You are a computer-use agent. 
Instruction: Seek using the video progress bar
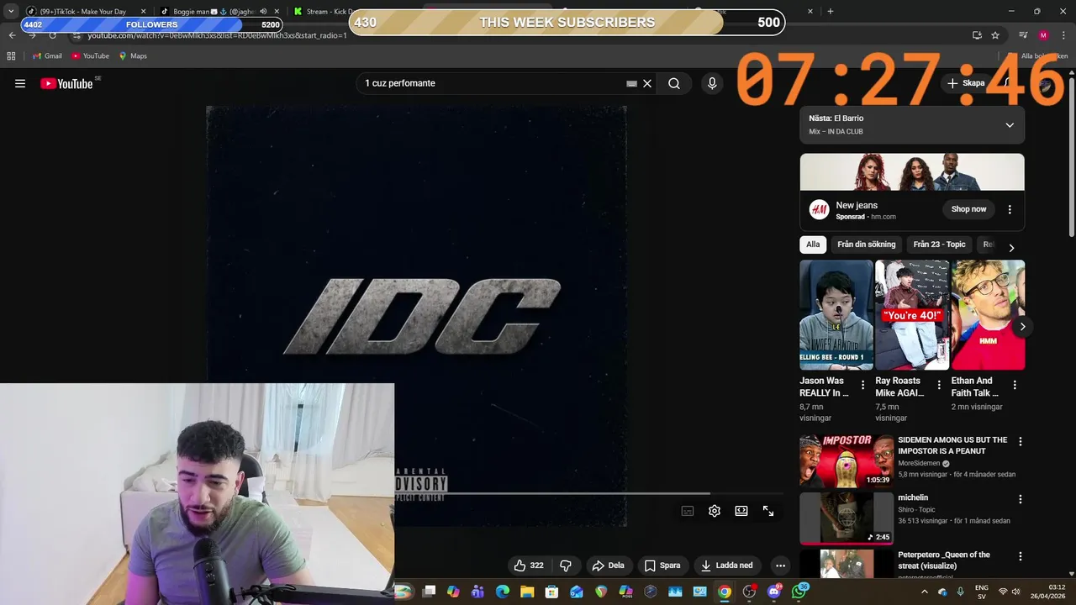(588, 494)
